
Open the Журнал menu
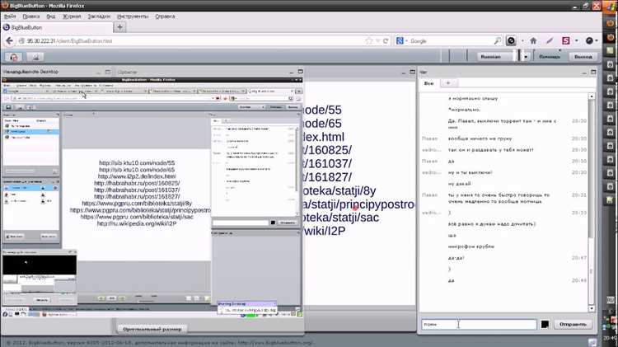(x=72, y=16)
